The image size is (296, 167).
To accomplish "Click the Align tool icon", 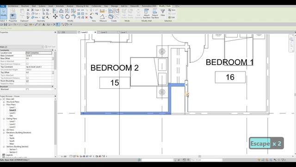I will [55, 11].
